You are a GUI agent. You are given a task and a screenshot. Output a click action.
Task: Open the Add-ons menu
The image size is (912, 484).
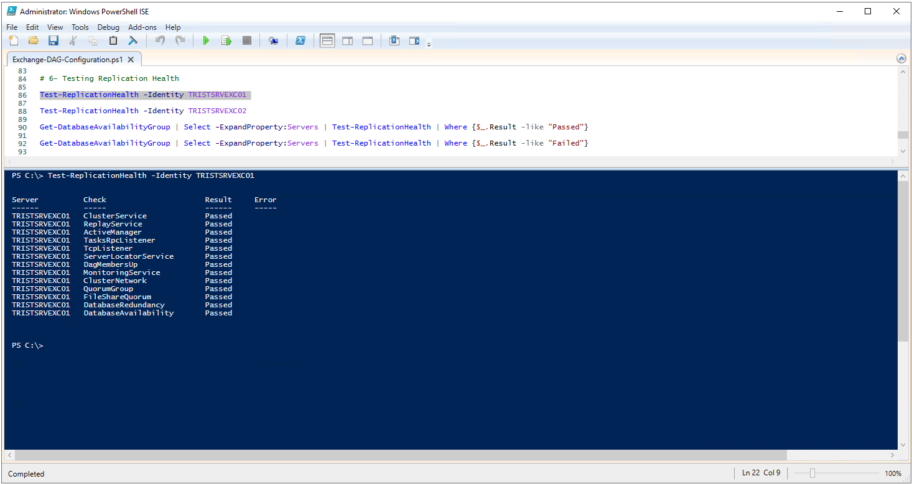142,27
